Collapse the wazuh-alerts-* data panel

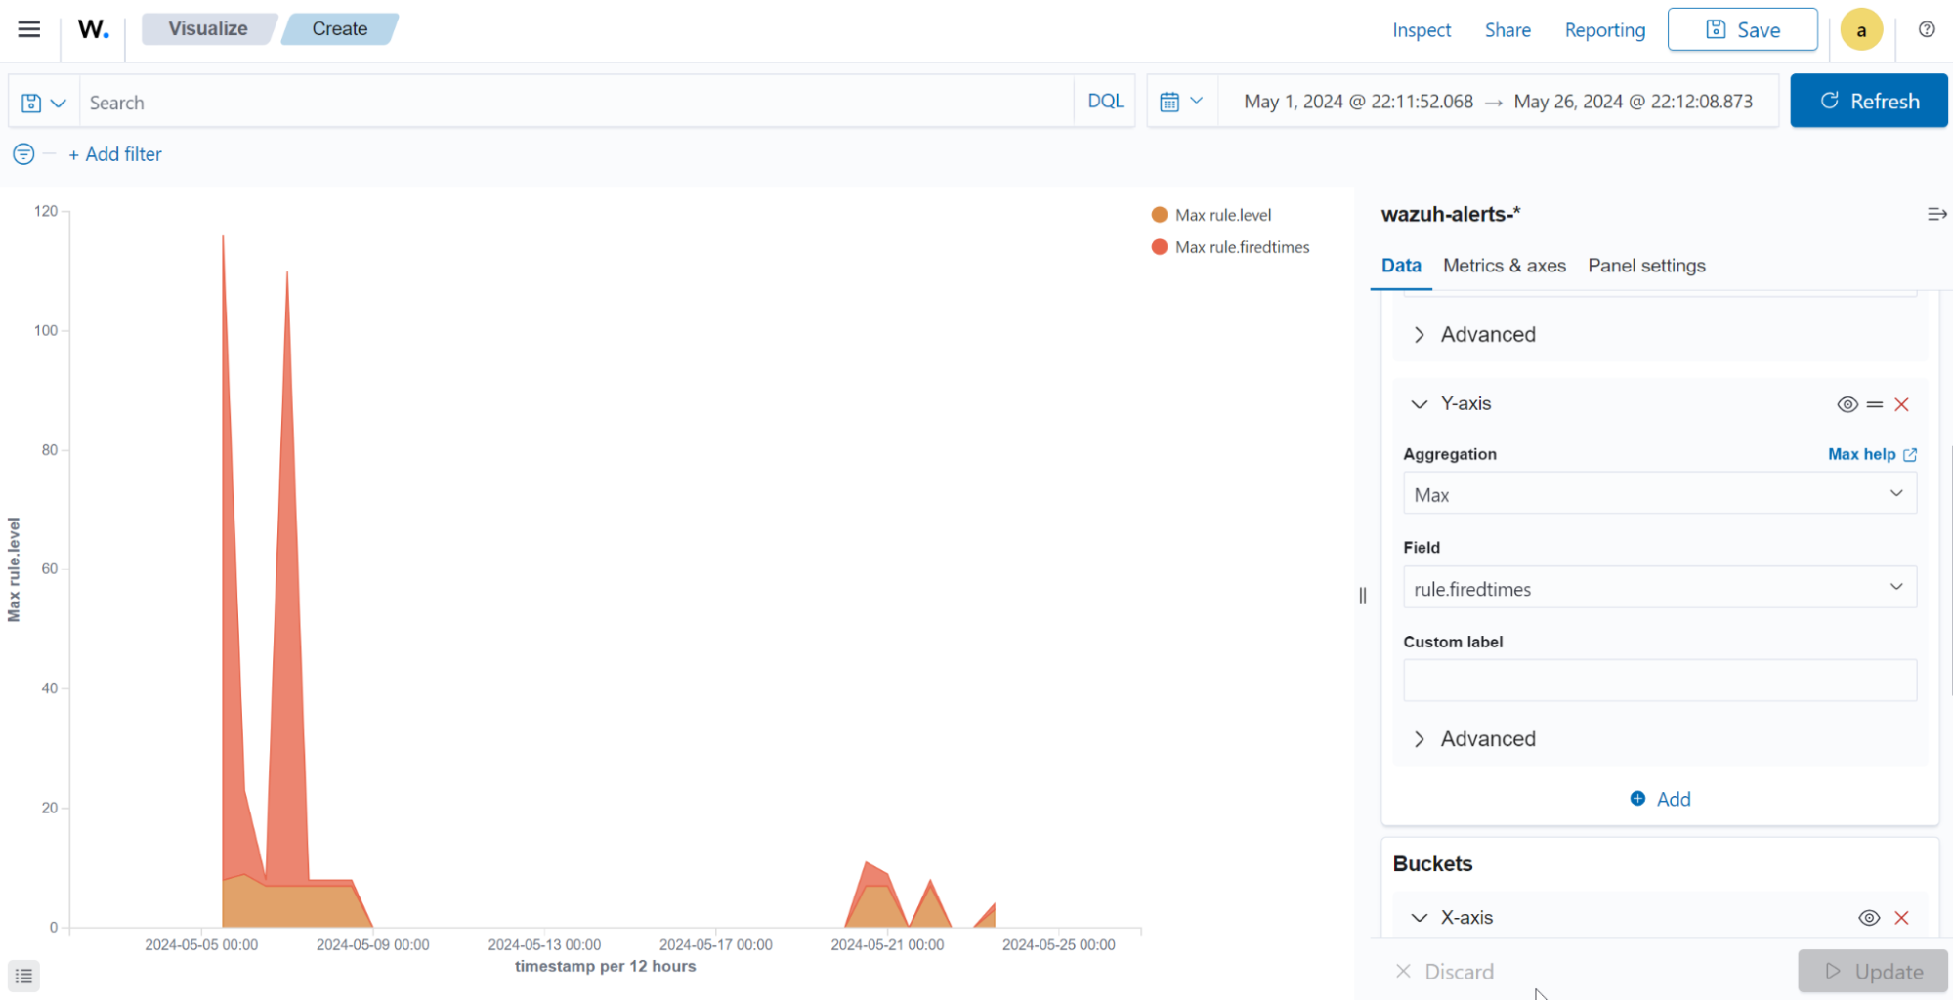(x=1937, y=213)
